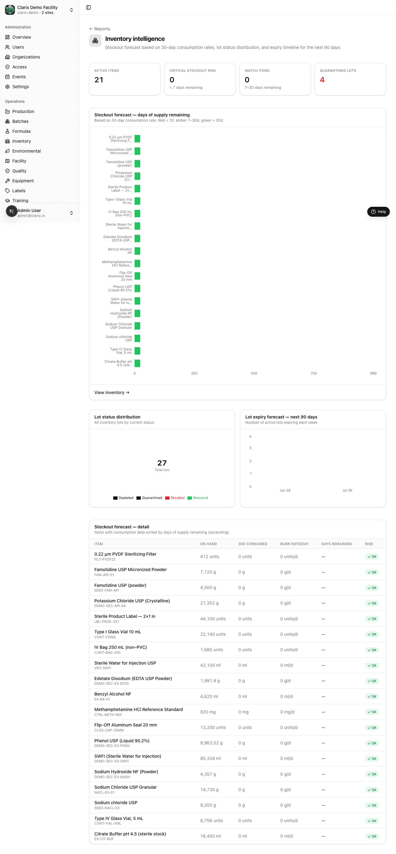Click the green bar for Benzyl Alcohol NF

click(137, 251)
